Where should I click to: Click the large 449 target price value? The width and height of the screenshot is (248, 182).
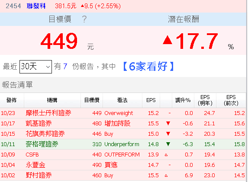[x=59, y=41]
